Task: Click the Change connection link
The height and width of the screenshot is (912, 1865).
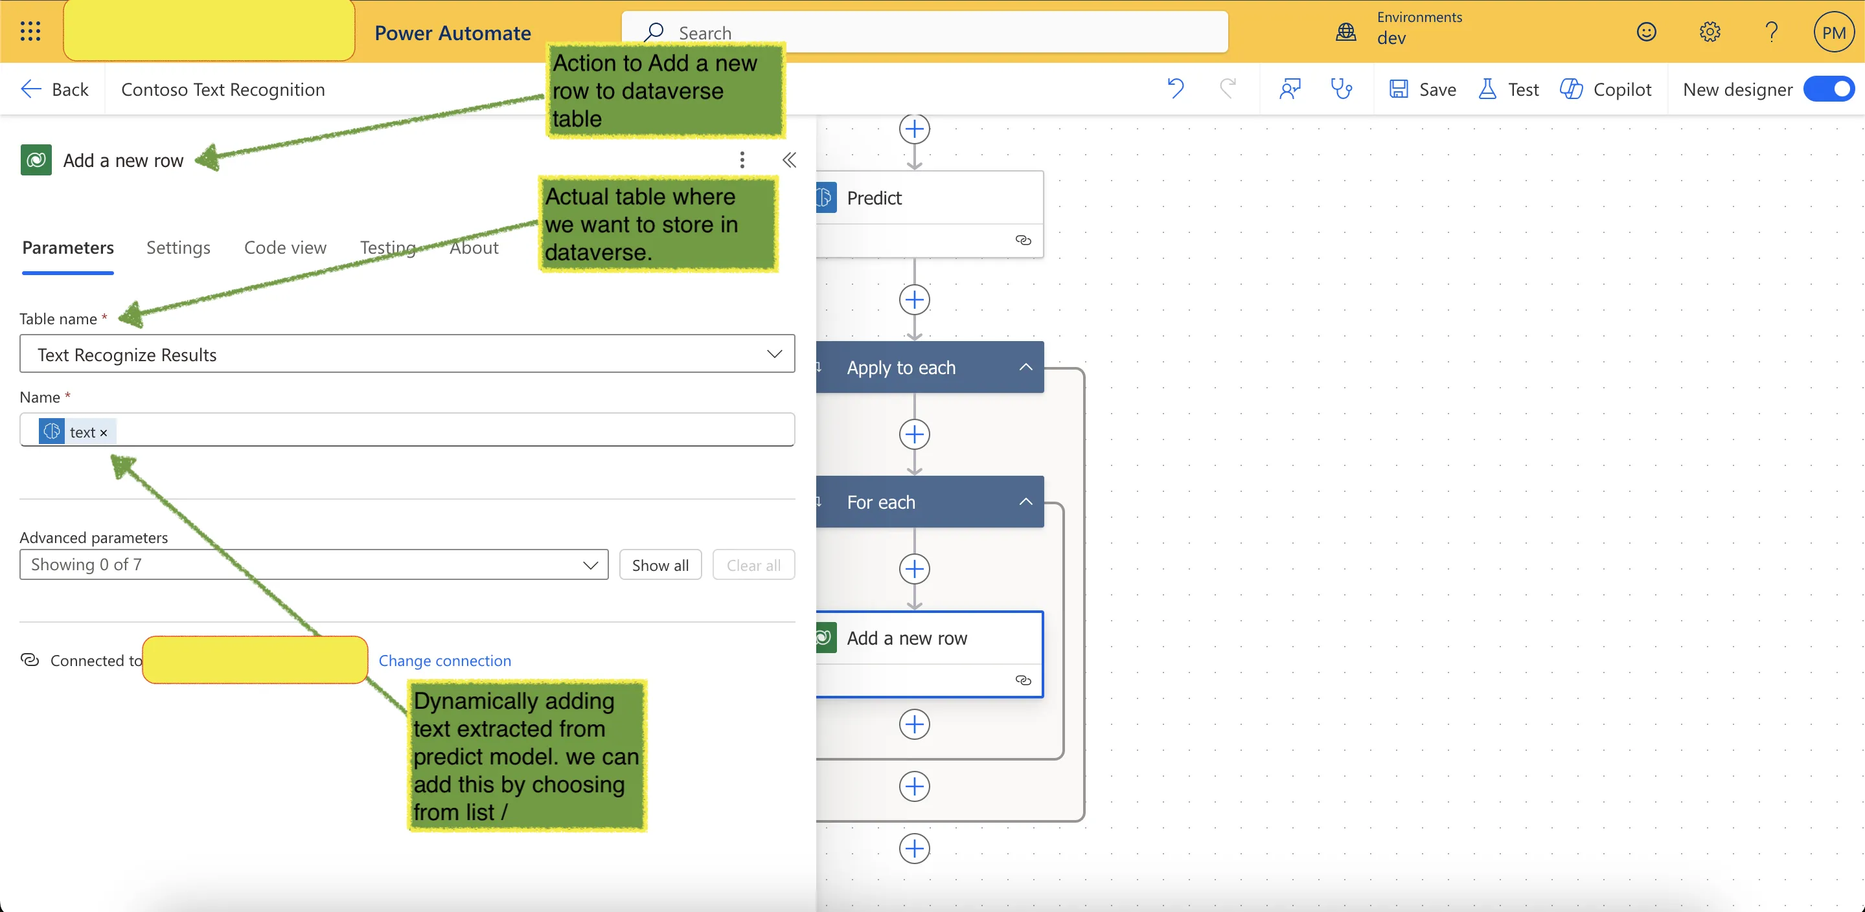Action: (444, 660)
